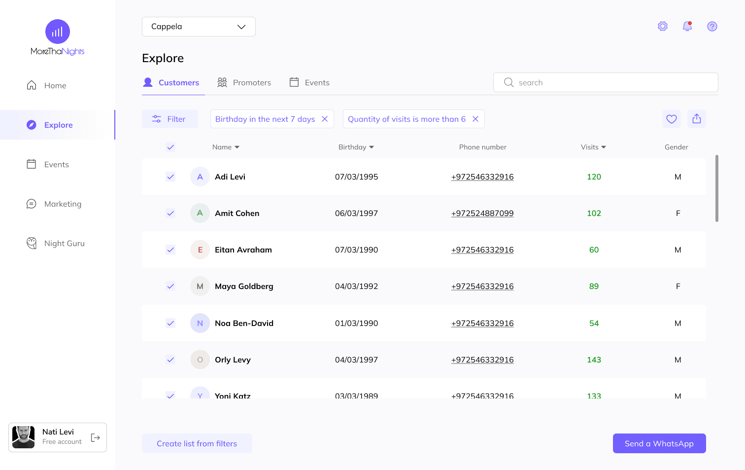Open Noa Ben-David's phone number link

click(x=482, y=323)
